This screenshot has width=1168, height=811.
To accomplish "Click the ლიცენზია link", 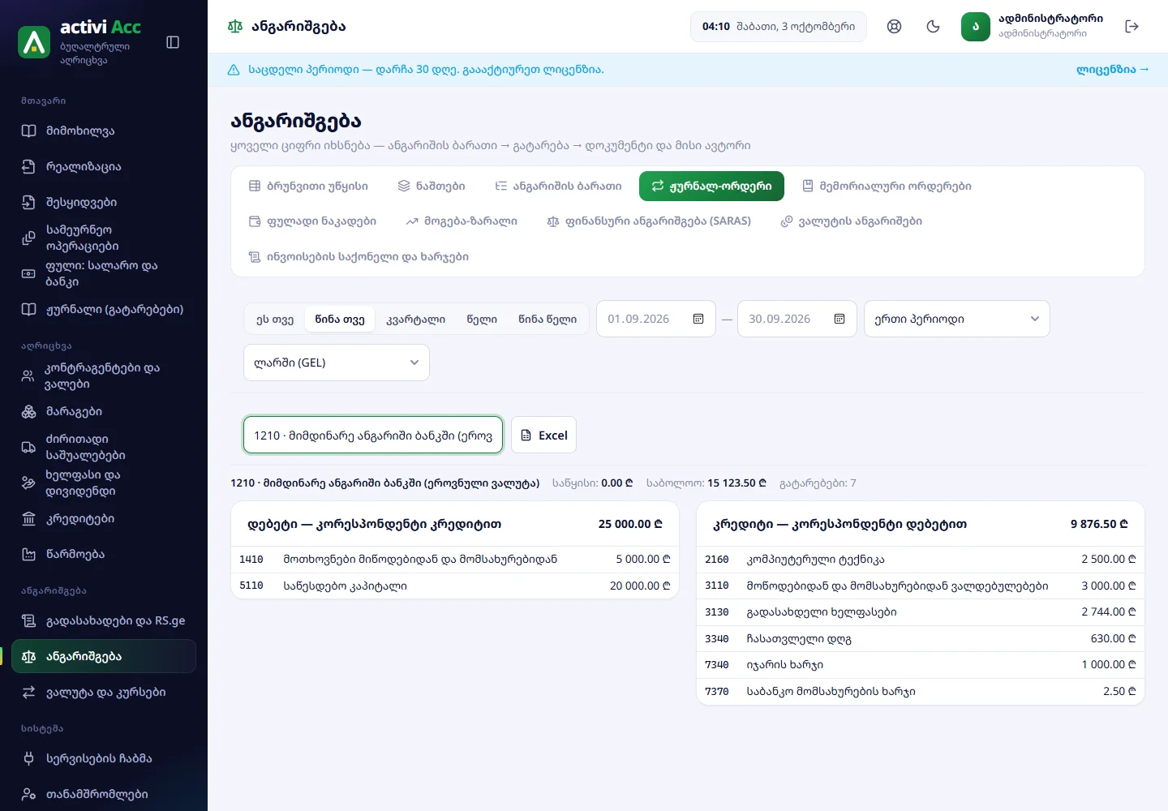I will 1113,70.
